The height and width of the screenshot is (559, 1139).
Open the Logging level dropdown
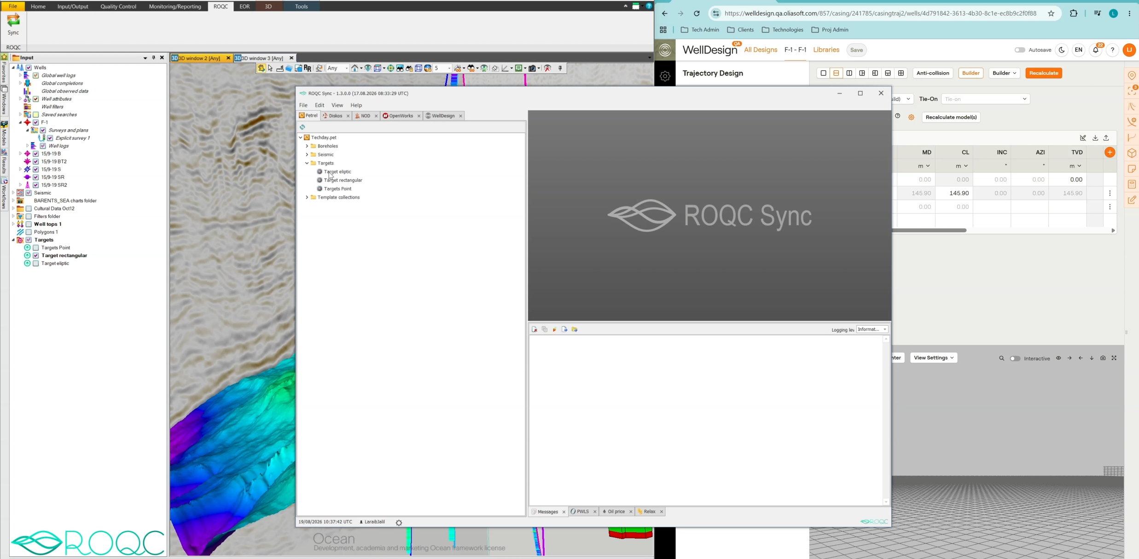coord(872,329)
